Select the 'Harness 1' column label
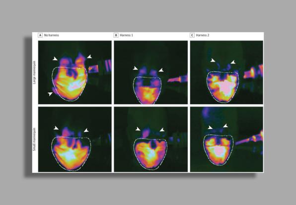Screen dimensions: 296x205 126,35
